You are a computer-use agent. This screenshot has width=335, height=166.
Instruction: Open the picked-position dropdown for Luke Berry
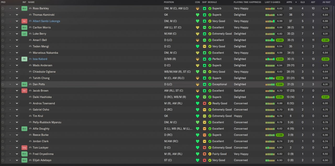[x=17, y=34]
